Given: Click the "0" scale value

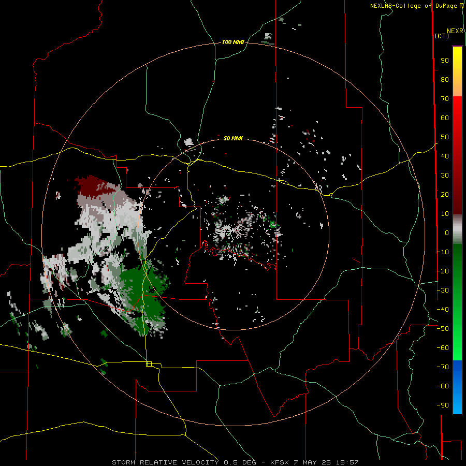Looking at the screenshot, I should [447, 233].
